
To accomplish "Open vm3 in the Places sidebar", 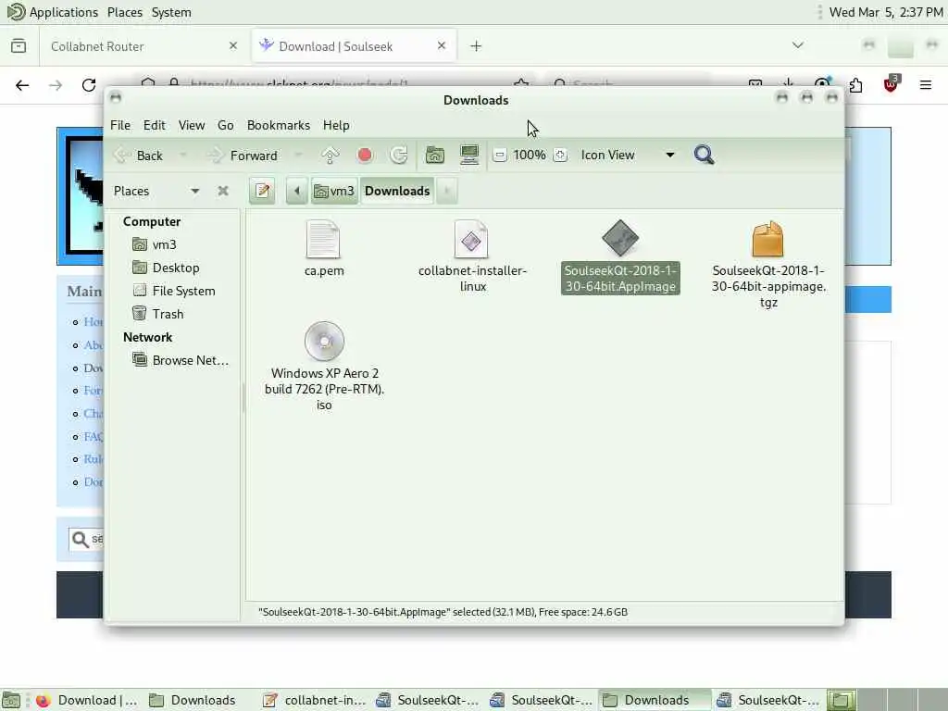I will pos(155,244).
